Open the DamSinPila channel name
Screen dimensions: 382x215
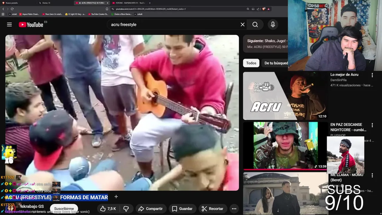[x=339, y=80]
